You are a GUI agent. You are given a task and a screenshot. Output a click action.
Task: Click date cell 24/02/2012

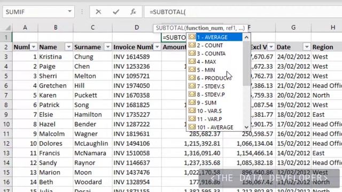coord(293,57)
